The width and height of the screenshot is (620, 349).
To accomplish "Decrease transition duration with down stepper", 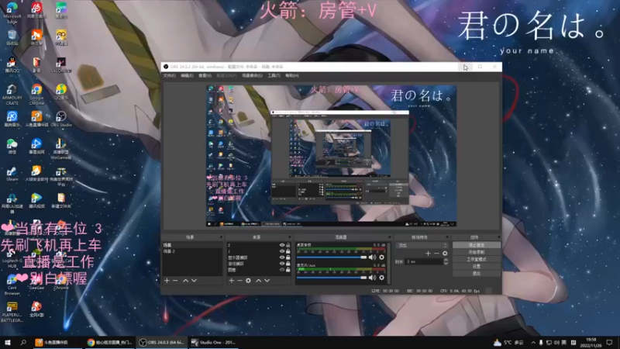I will pyautogui.click(x=446, y=263).
